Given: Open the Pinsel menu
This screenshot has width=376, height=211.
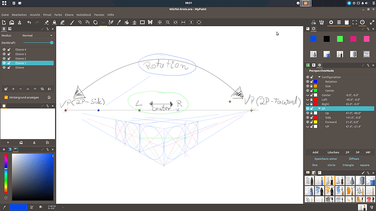Looking at the screenshot, I should 47,15.
